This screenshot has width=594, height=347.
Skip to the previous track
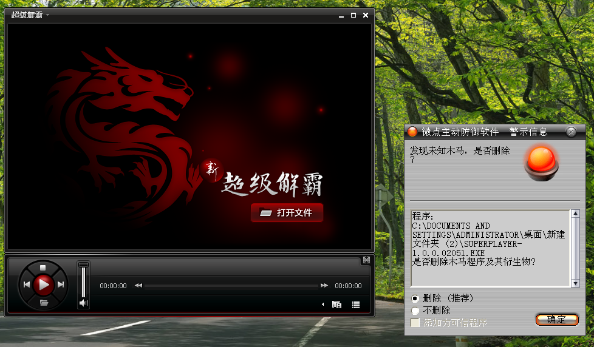tap(27, 285)
